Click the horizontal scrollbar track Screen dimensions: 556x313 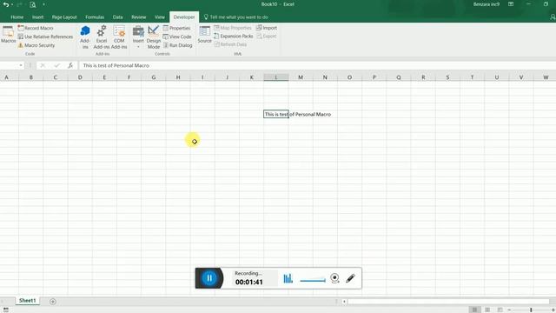coord(448,302)
